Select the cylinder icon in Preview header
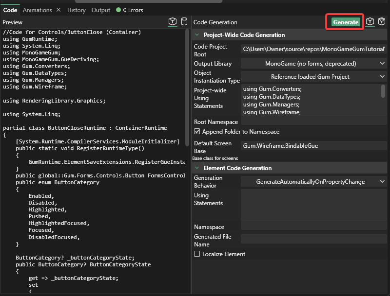Viewport: 390px width, 296px height. [184, 22]
